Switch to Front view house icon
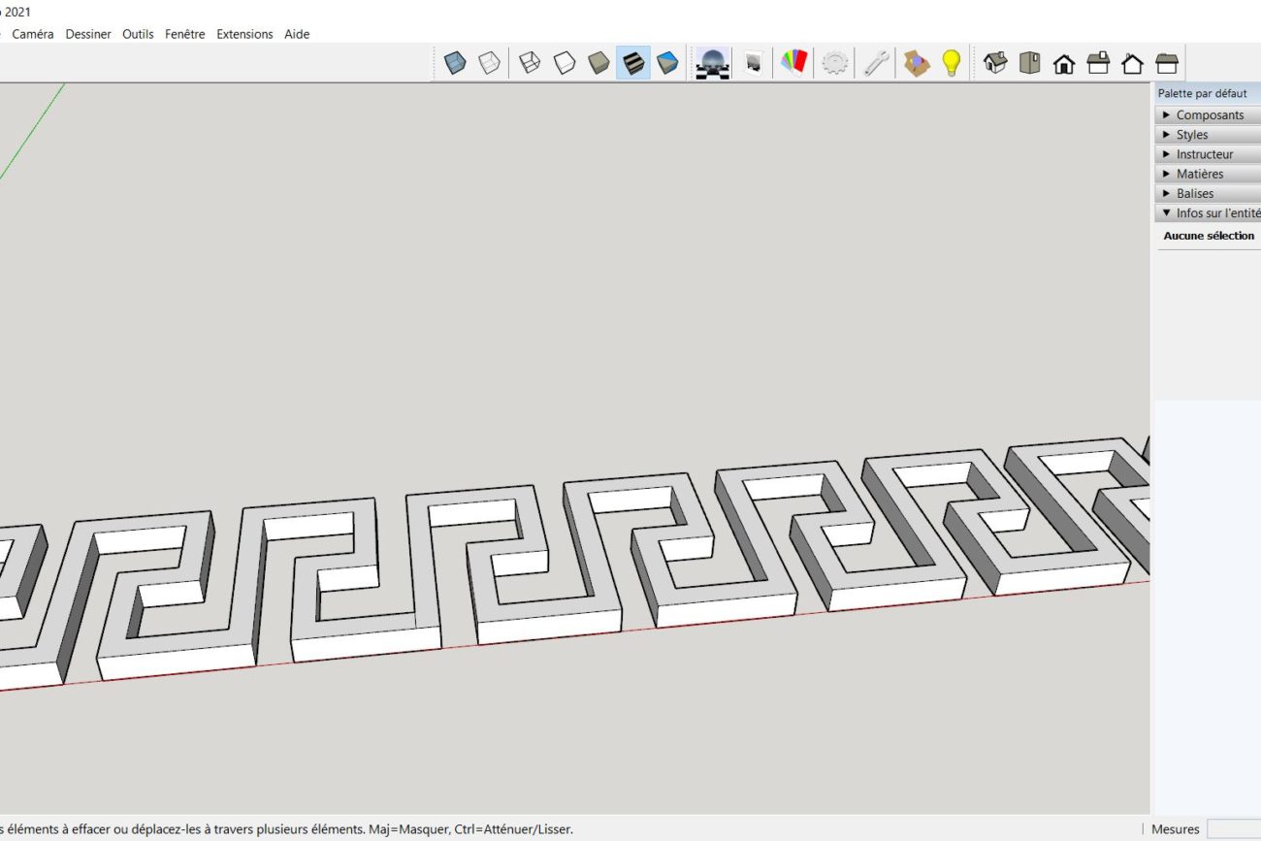The image size is (1261, 841). tap(1064, 63)
